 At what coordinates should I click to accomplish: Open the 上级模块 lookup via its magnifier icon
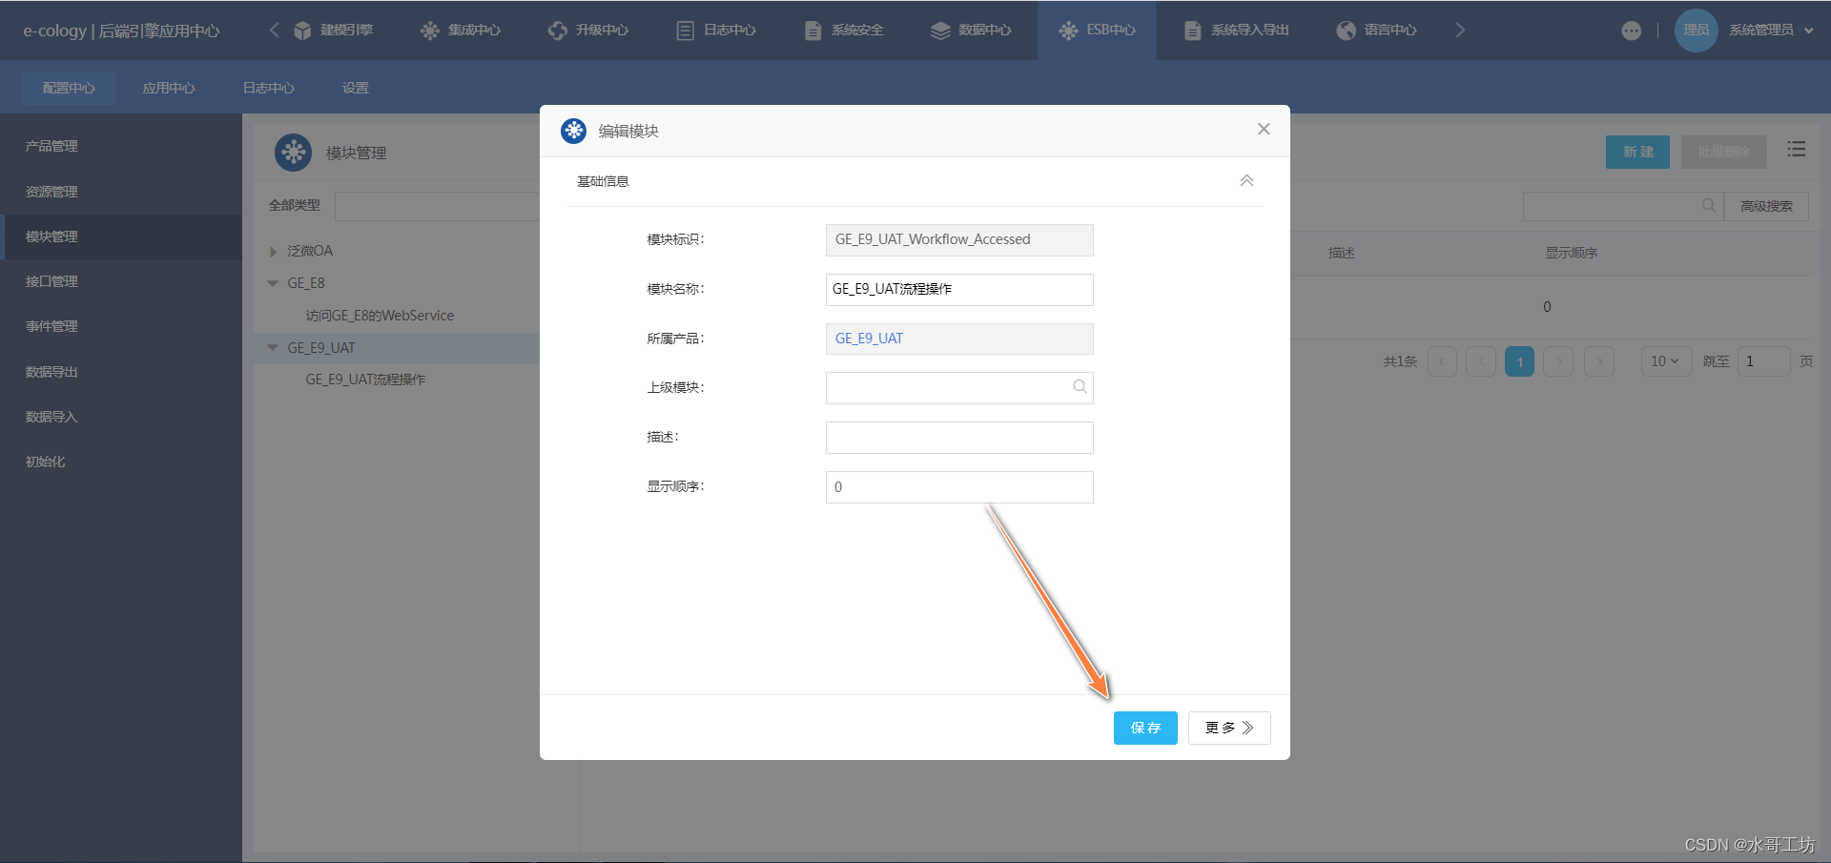point(1080,387)
